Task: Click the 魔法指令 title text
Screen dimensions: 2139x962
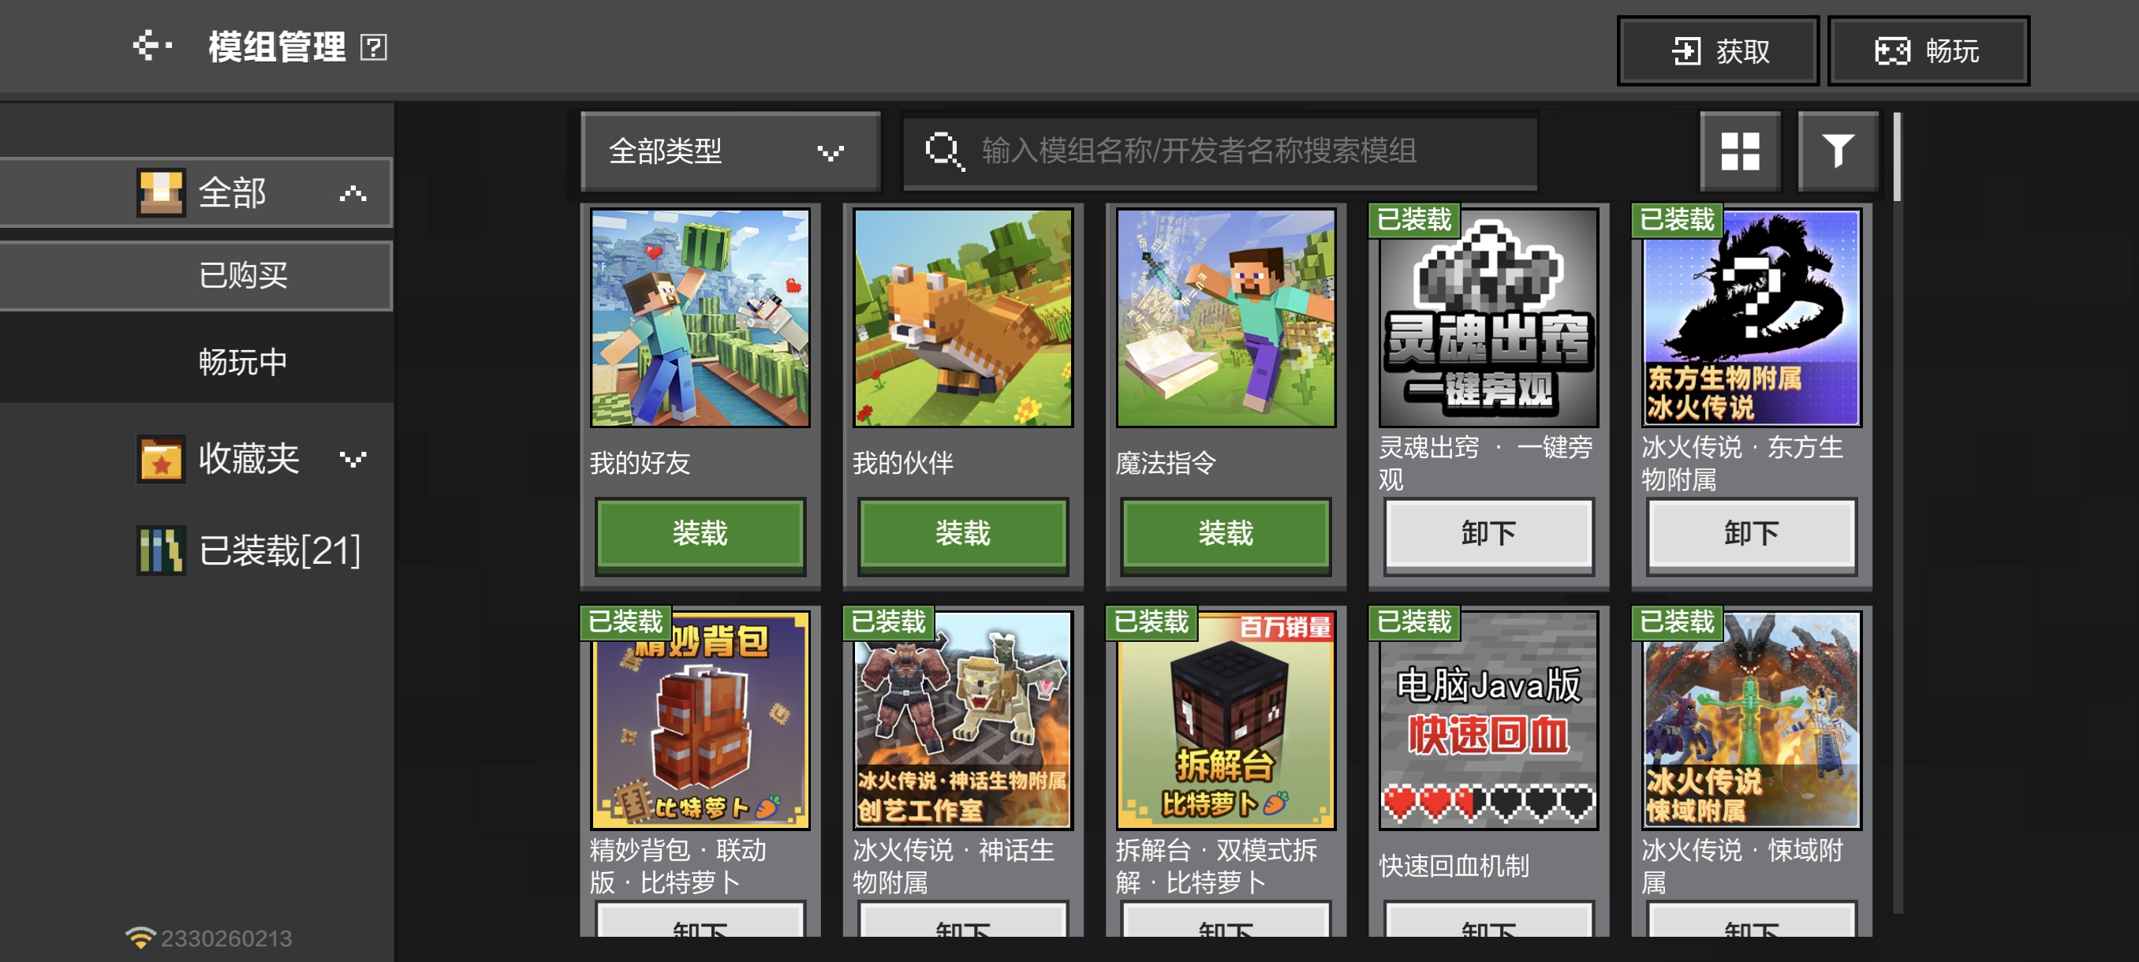Action: coord(1166,463)
